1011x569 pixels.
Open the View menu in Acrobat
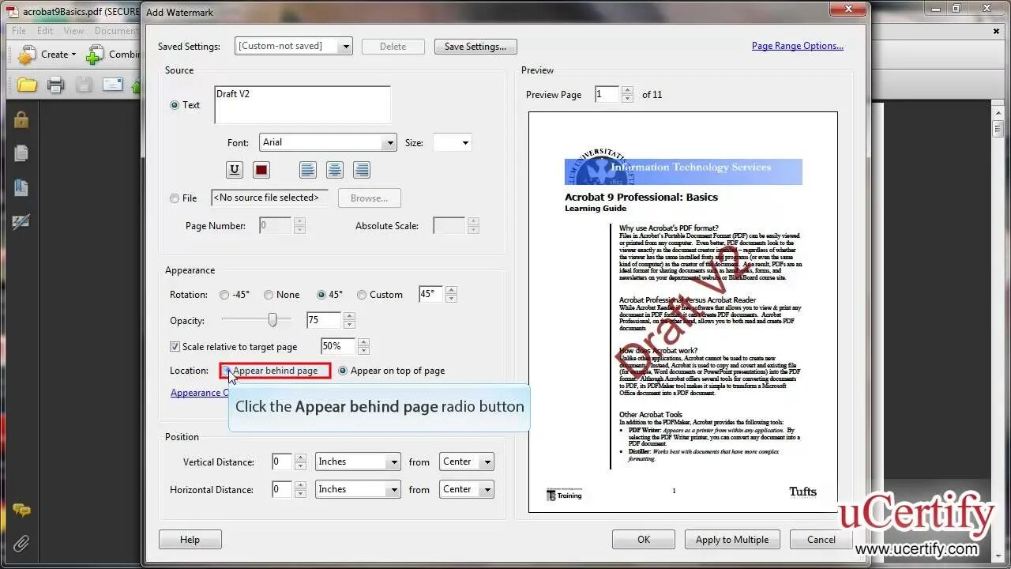pos(73,31)
